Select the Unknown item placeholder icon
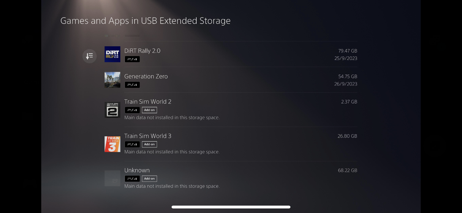 112,178
